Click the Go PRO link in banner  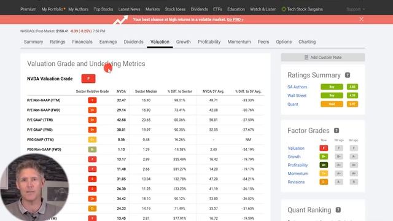[235, 20]
